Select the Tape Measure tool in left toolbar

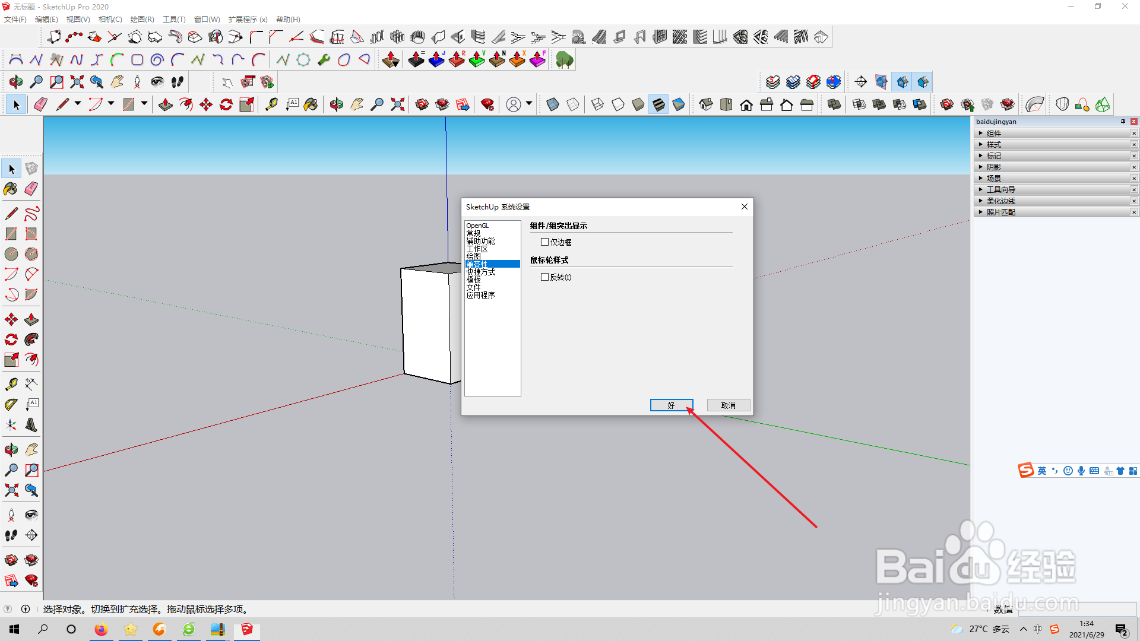(11, 384)
